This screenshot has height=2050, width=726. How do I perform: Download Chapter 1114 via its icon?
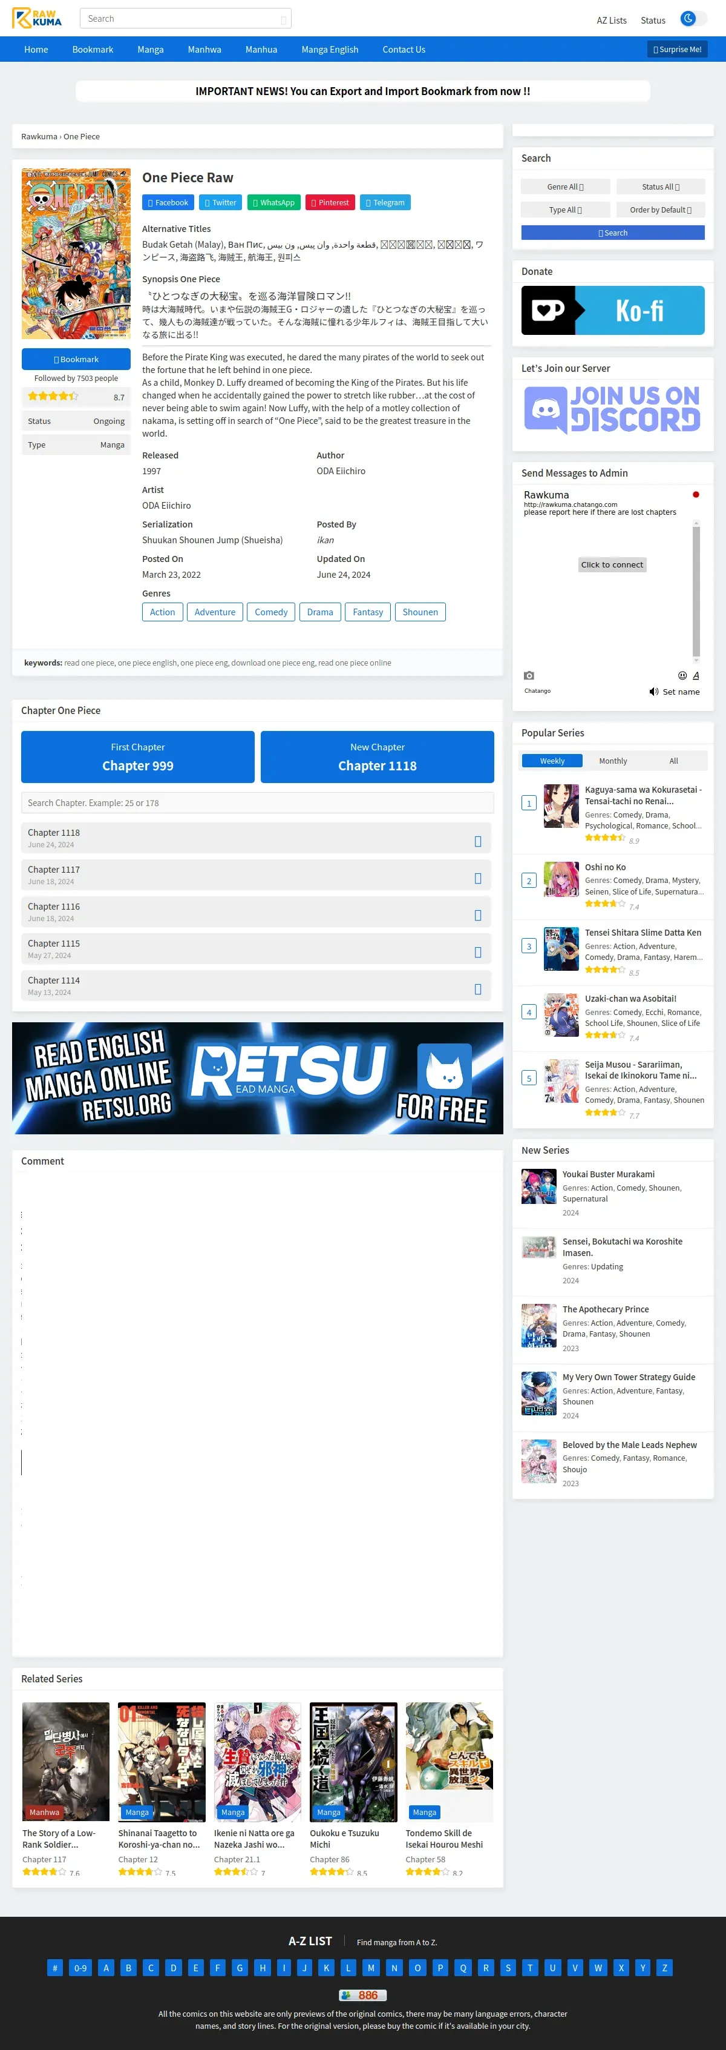click(x=478, y=990)
